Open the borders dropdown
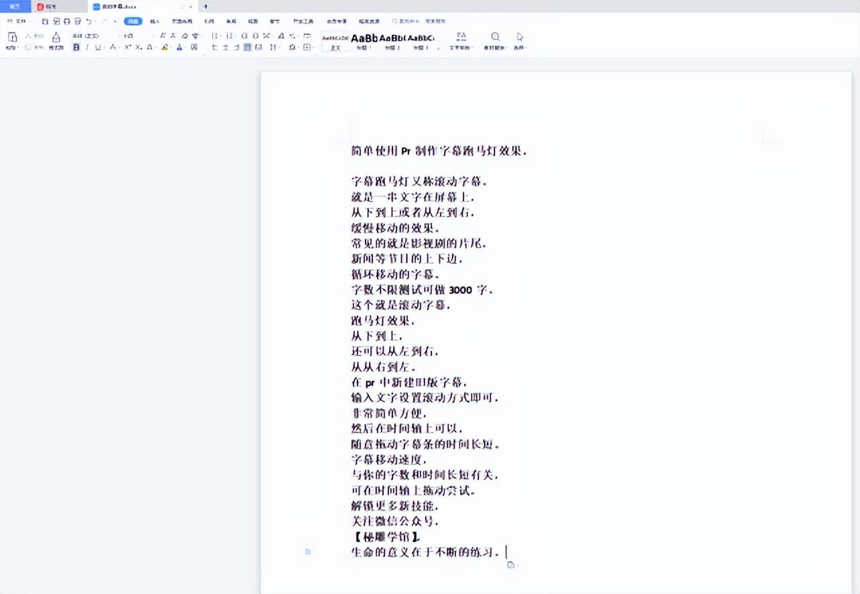Screen dimensions: 860x594 click(307, 47)
